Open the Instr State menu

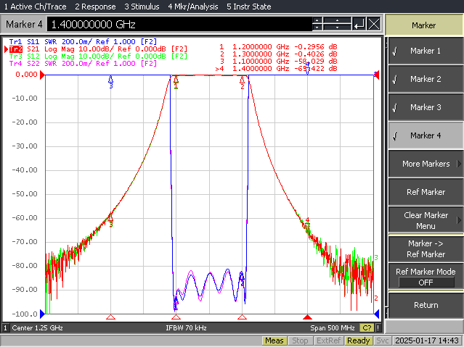249,7
